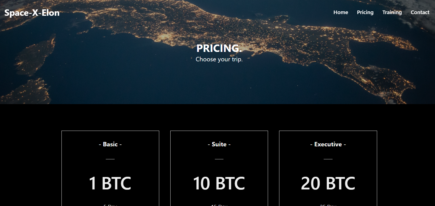The image size is (435, 206).
Task: Open the Home navigation link
Action: [x=341, y=12]
